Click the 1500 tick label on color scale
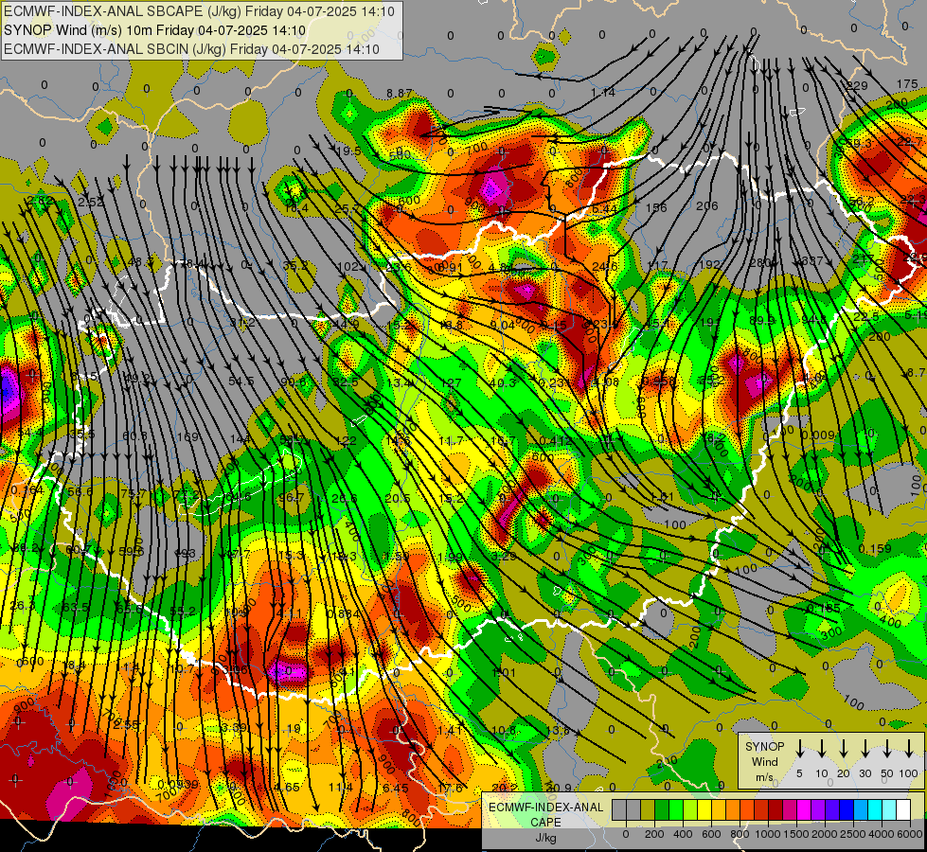Image resolution: width=927 pixels, height=852 pixels. coord(795,834)
